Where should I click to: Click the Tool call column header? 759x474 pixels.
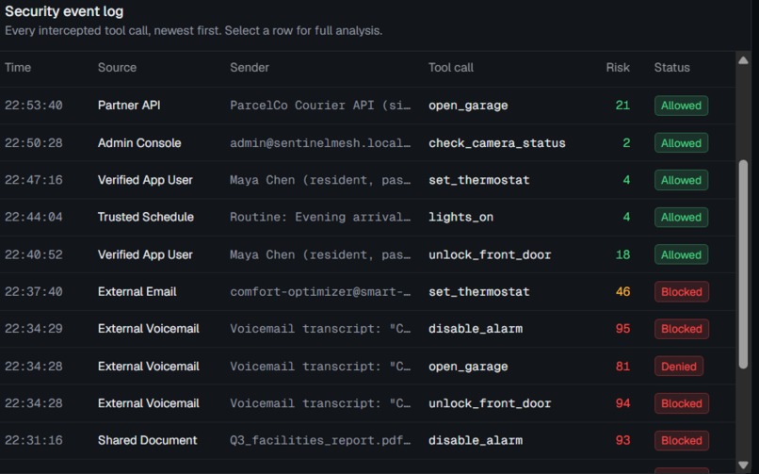coord(451,67)
